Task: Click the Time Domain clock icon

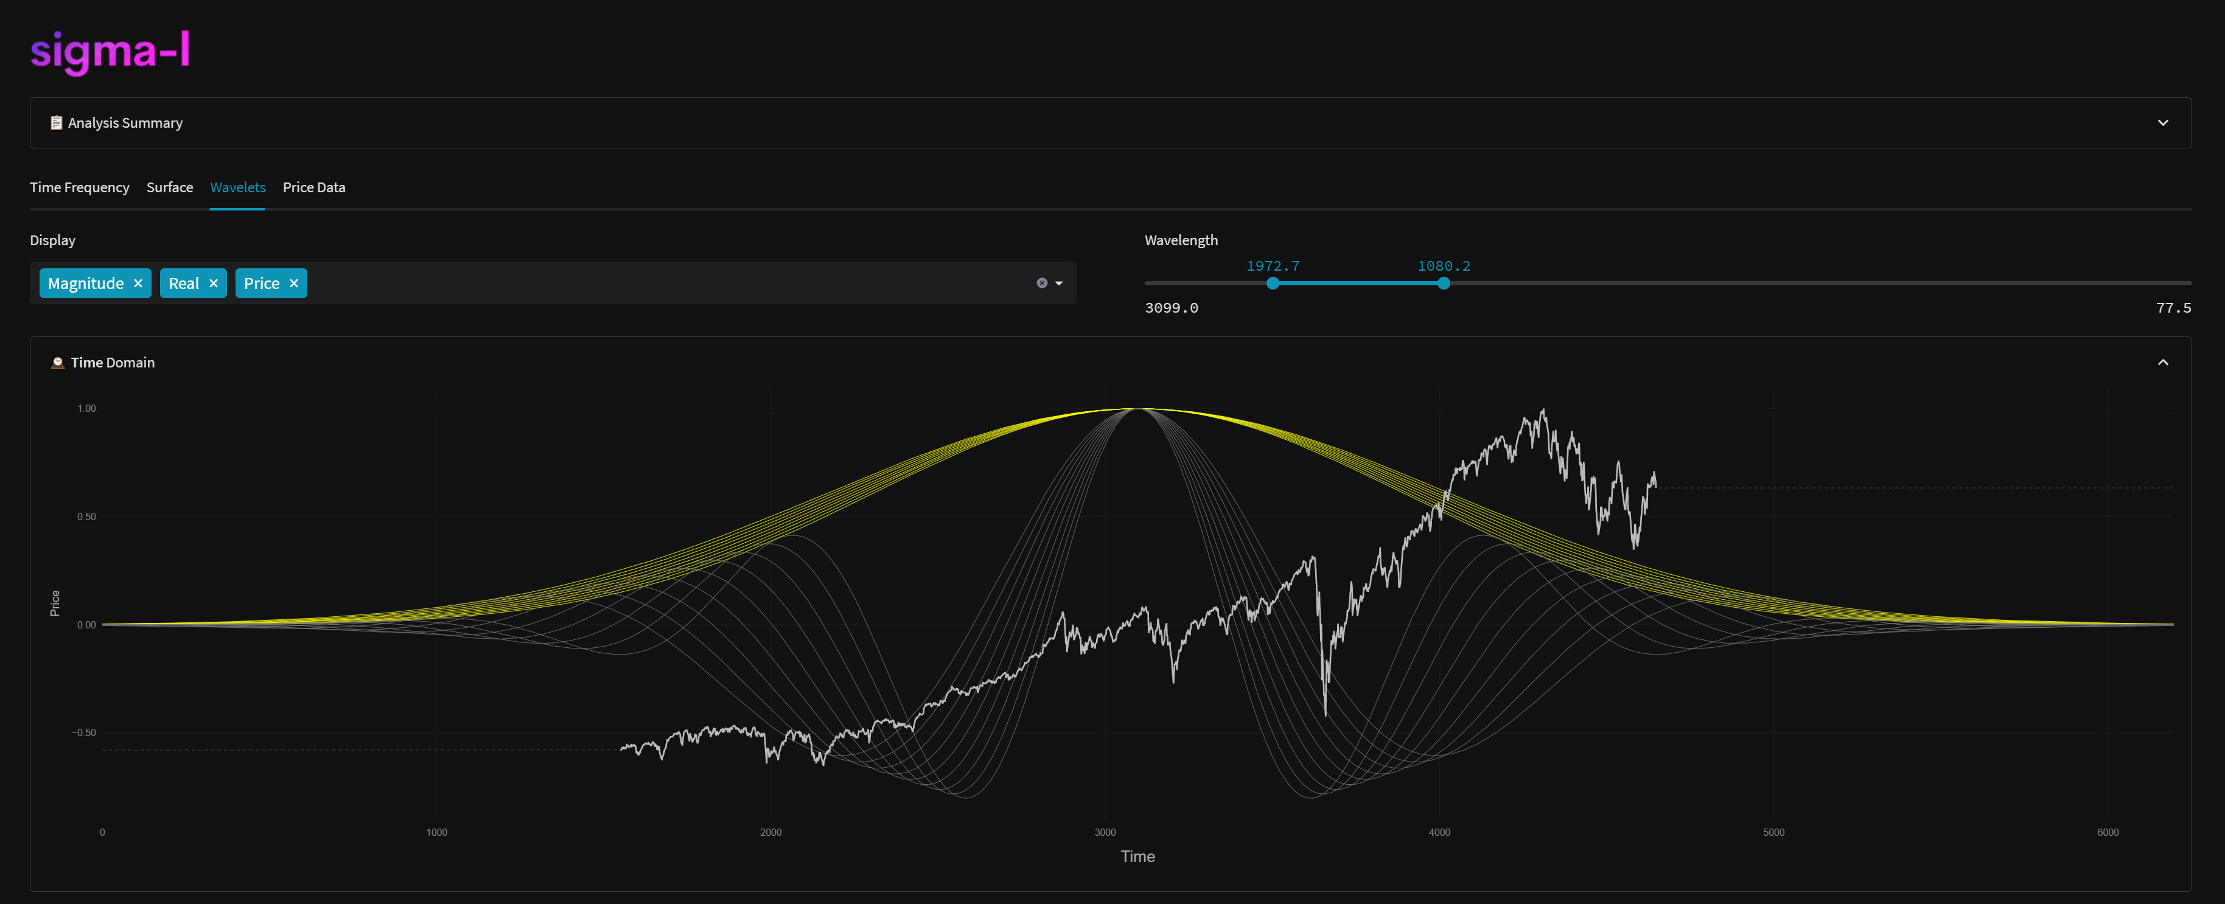Action: (58, 363)
